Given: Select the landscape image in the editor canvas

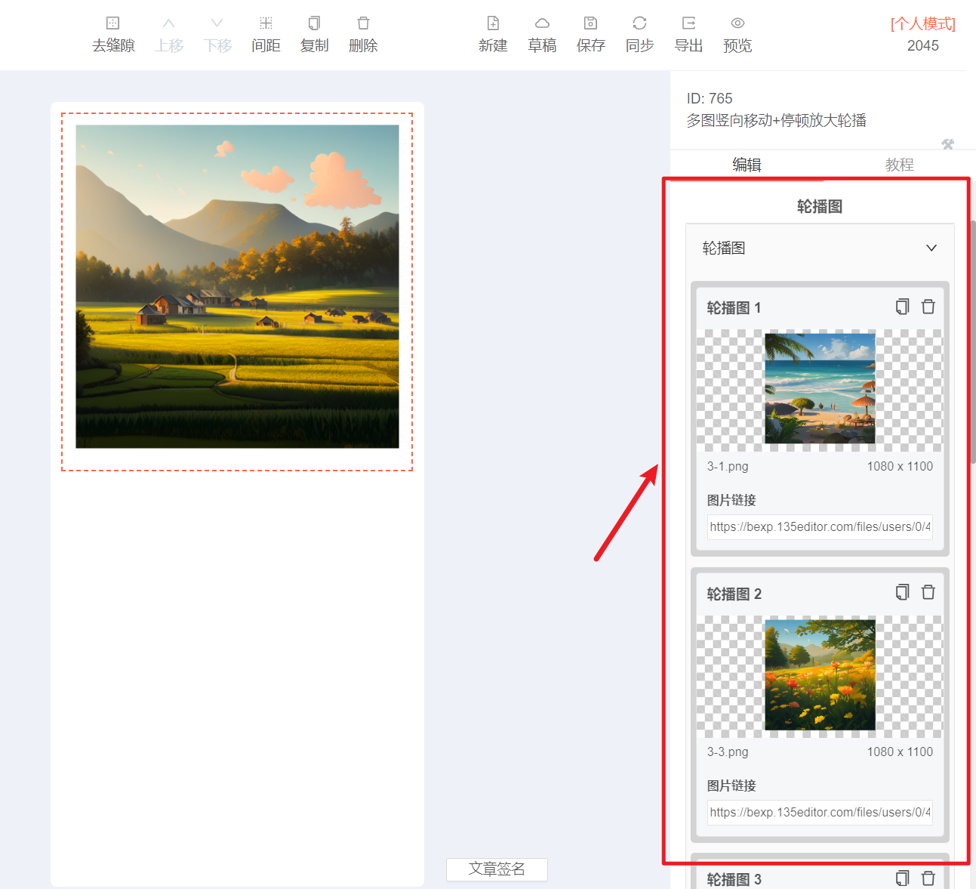Looking at the screenshot, I should tap(237, 286).
